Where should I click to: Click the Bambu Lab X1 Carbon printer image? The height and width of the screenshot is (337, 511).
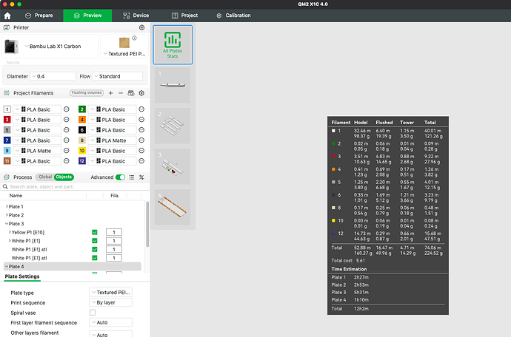point(11,47)
